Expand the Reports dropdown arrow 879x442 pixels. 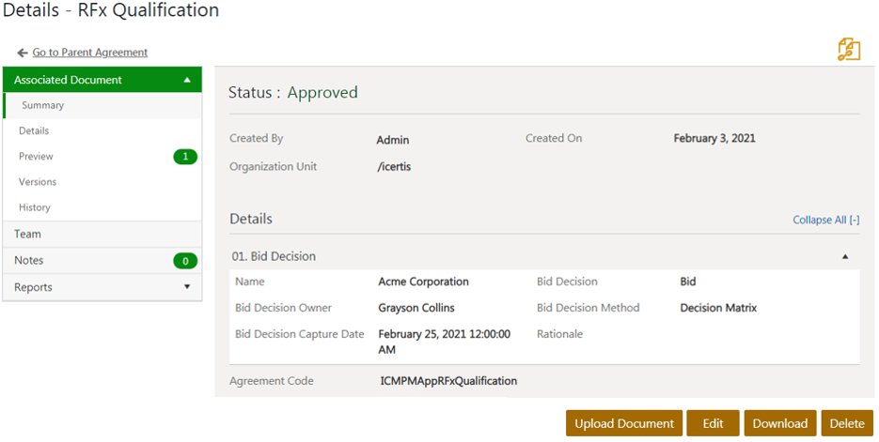(187, 287)
